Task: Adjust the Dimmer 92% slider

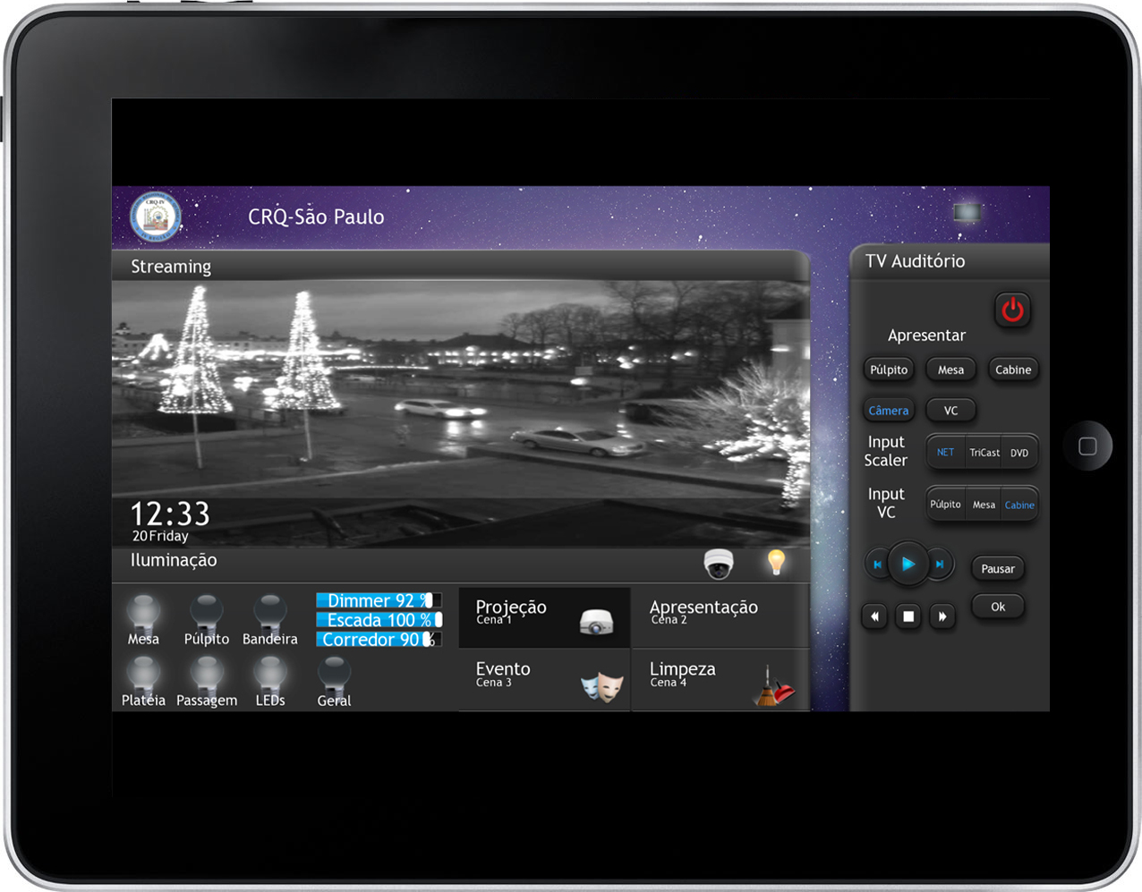Action: (379, 600)
